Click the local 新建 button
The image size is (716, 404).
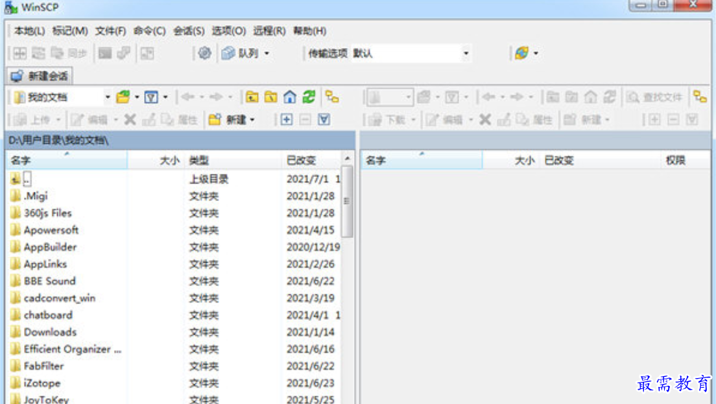point(228,120)
